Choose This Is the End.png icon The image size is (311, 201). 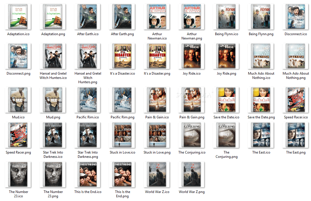122,174
